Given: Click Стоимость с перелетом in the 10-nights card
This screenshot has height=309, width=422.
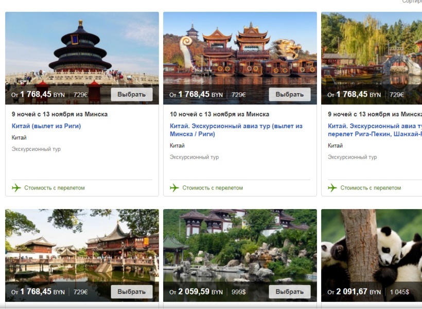Looking at the screenshot, I should (x=213, y=188).
